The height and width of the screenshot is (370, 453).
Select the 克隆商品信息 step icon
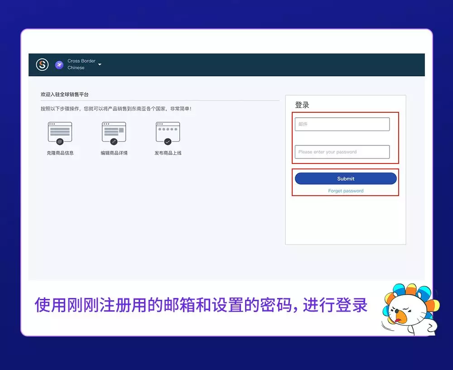point(59,132)
